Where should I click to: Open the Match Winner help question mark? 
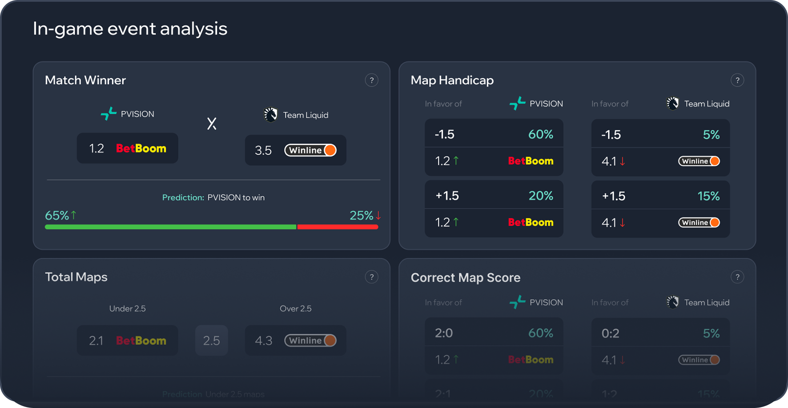click(x=371, y=80)
